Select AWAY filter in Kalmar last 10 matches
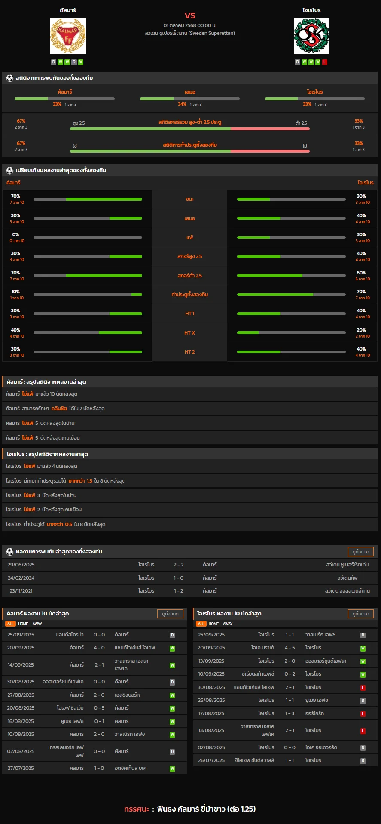This screenshot has height=824, width=381. (37, 624)
